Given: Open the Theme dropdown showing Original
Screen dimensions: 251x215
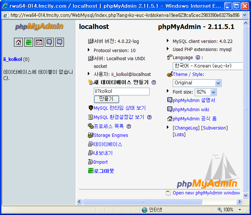Looking at the screenshot, I should point(197,83).
